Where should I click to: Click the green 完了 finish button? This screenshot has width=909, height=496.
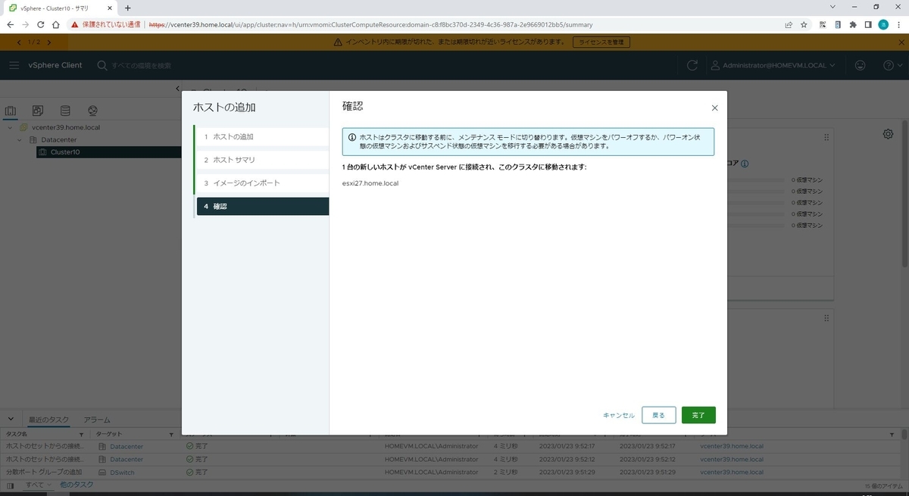tap(698, 415)
